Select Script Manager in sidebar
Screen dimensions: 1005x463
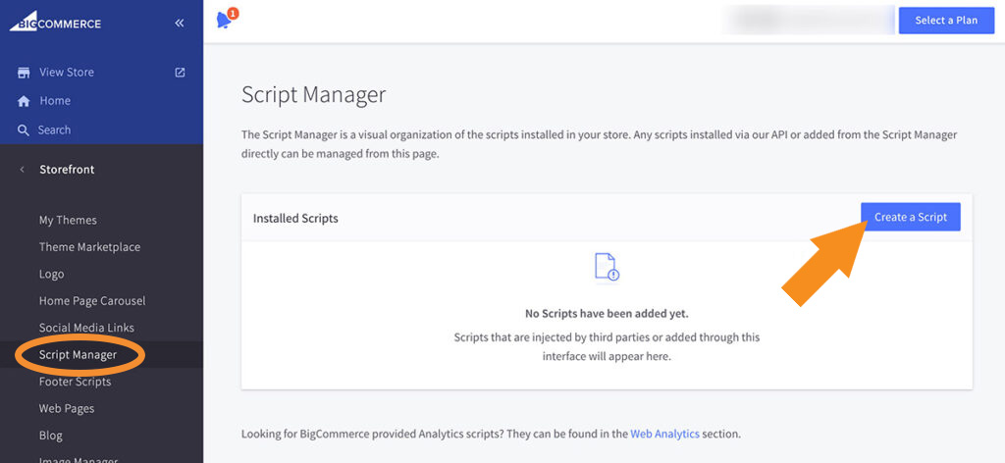(78, 355)
